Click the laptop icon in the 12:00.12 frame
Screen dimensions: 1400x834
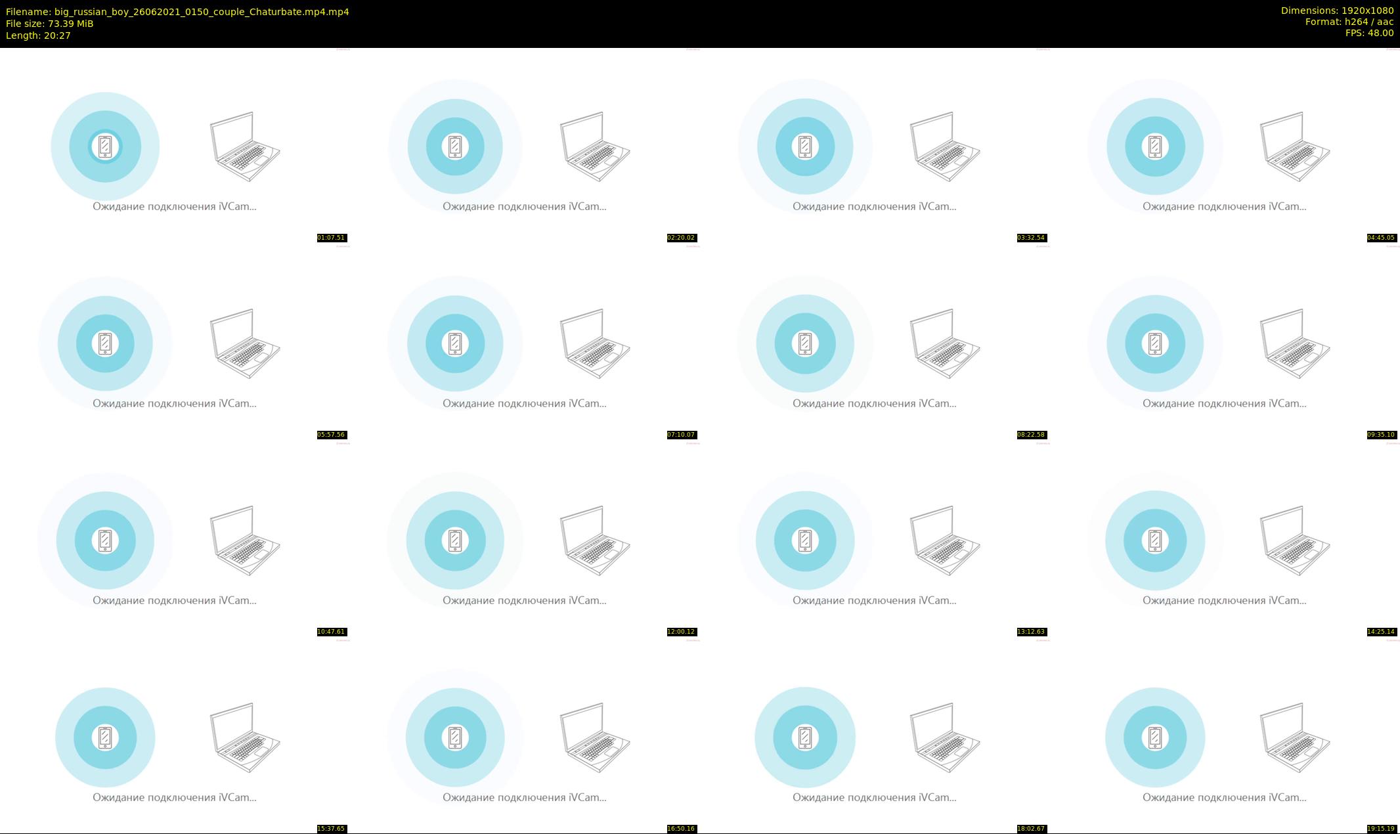(x=595, y=540)
